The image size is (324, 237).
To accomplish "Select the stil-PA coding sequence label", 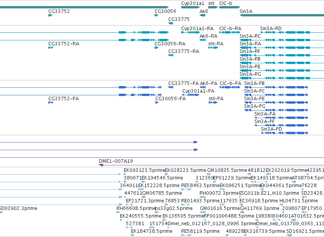I will pyautogui.click(x=216, y=99).
